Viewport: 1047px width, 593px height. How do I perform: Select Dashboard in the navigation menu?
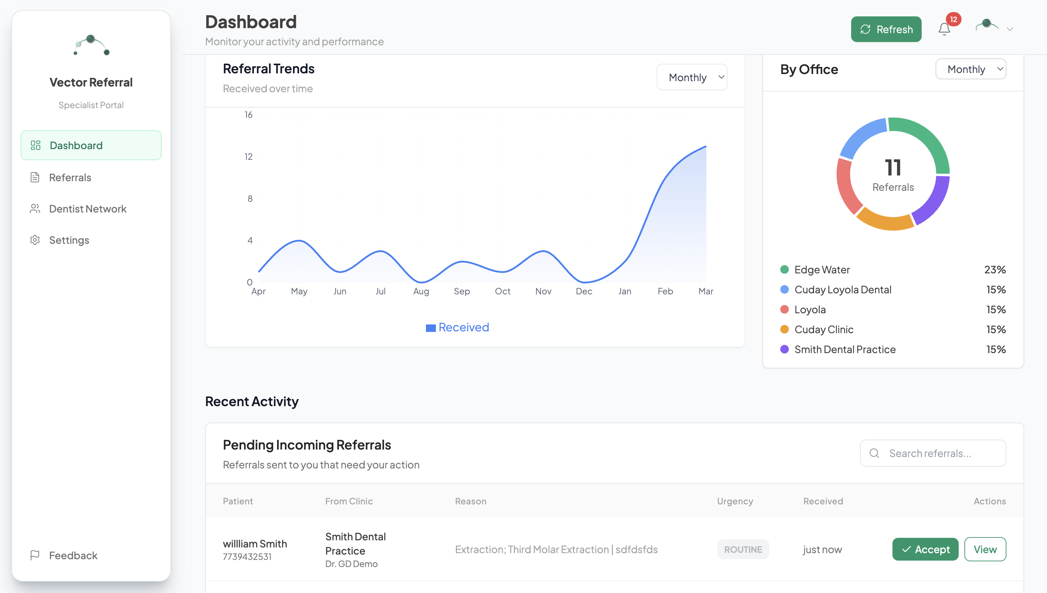tap(76, 145)
